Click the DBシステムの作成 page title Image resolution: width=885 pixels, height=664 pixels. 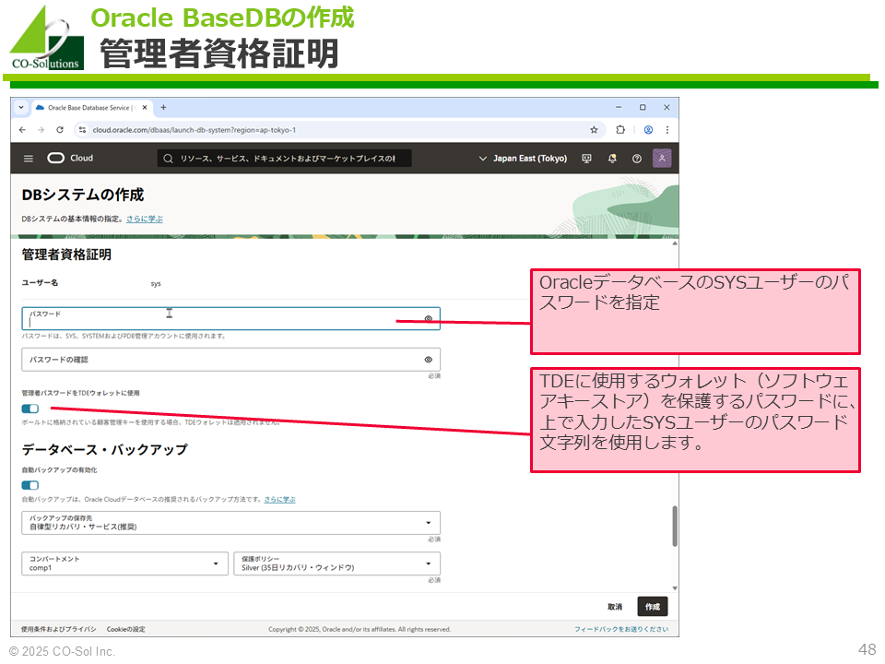tap(83, 195)
